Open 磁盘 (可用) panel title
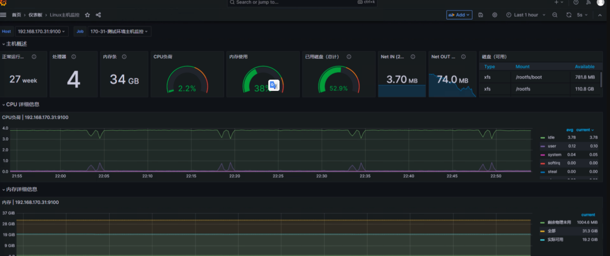Image resolution: width=610 pixels, height=256 pixels. point(495,57)
